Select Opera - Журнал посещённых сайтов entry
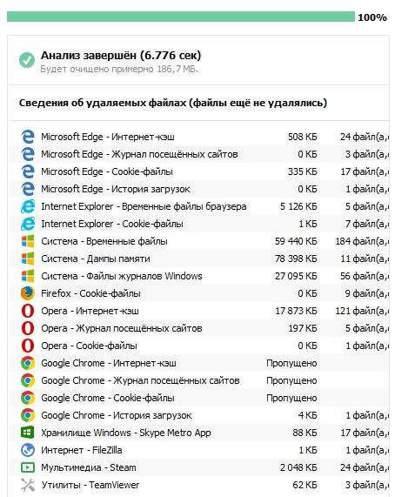This screenshot has height=497, width=395. [x=199, y=328]
